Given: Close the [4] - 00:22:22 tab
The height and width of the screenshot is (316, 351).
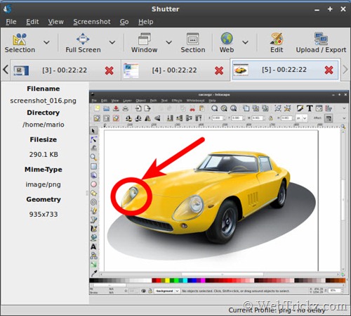Looking at the screenshot, I should tap(219, 70).
